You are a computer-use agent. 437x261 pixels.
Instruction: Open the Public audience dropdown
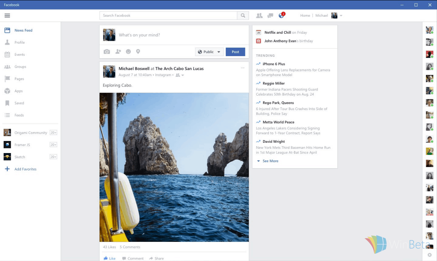coord(209,52)
